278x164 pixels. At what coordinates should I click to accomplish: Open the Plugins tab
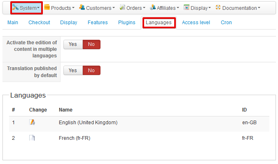pyautogui.click(x=126, y=23)
